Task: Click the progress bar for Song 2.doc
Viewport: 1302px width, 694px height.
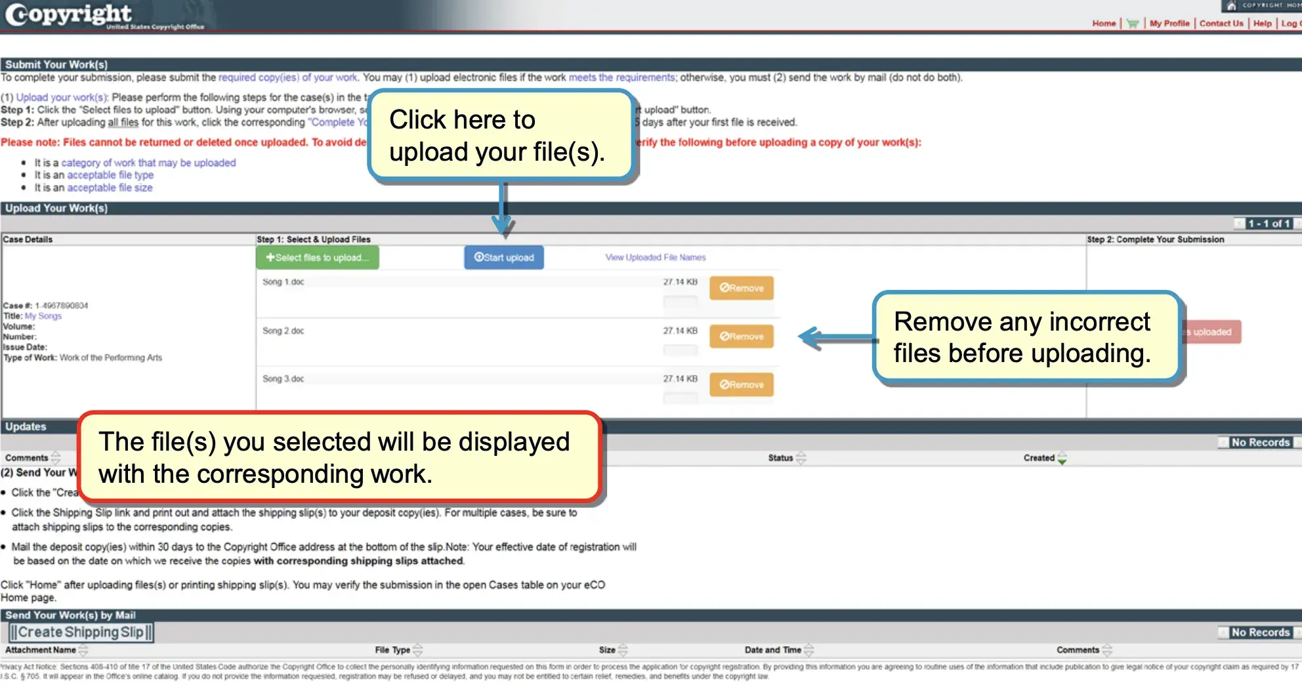Action: (x=680, y=350)
